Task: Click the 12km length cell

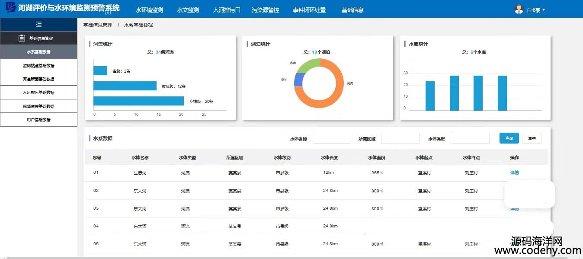Action: click(x=328, y=173)
